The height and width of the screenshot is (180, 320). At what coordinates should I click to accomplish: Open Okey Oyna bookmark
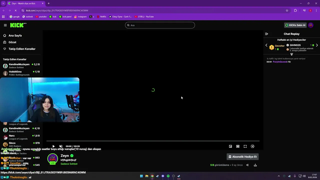click(120, 17)
